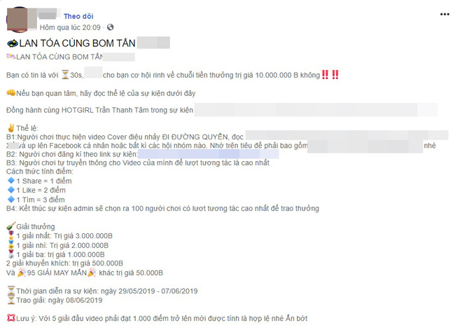Click the gold medal emoji beside giải nhì
This screenshot has height=325, width=455.
[x=11, y=245]
